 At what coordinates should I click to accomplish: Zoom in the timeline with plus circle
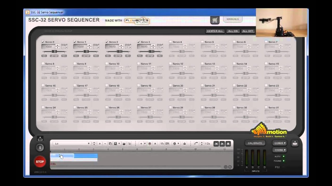225,167
